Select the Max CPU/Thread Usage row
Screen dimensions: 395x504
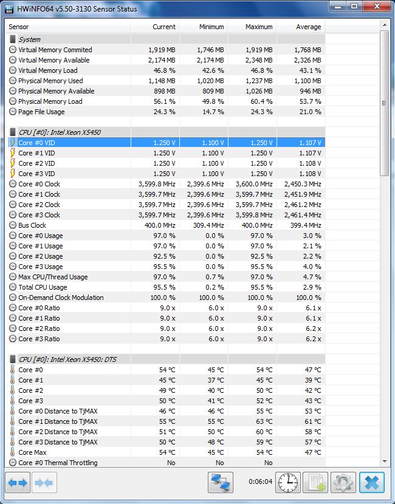165,277
